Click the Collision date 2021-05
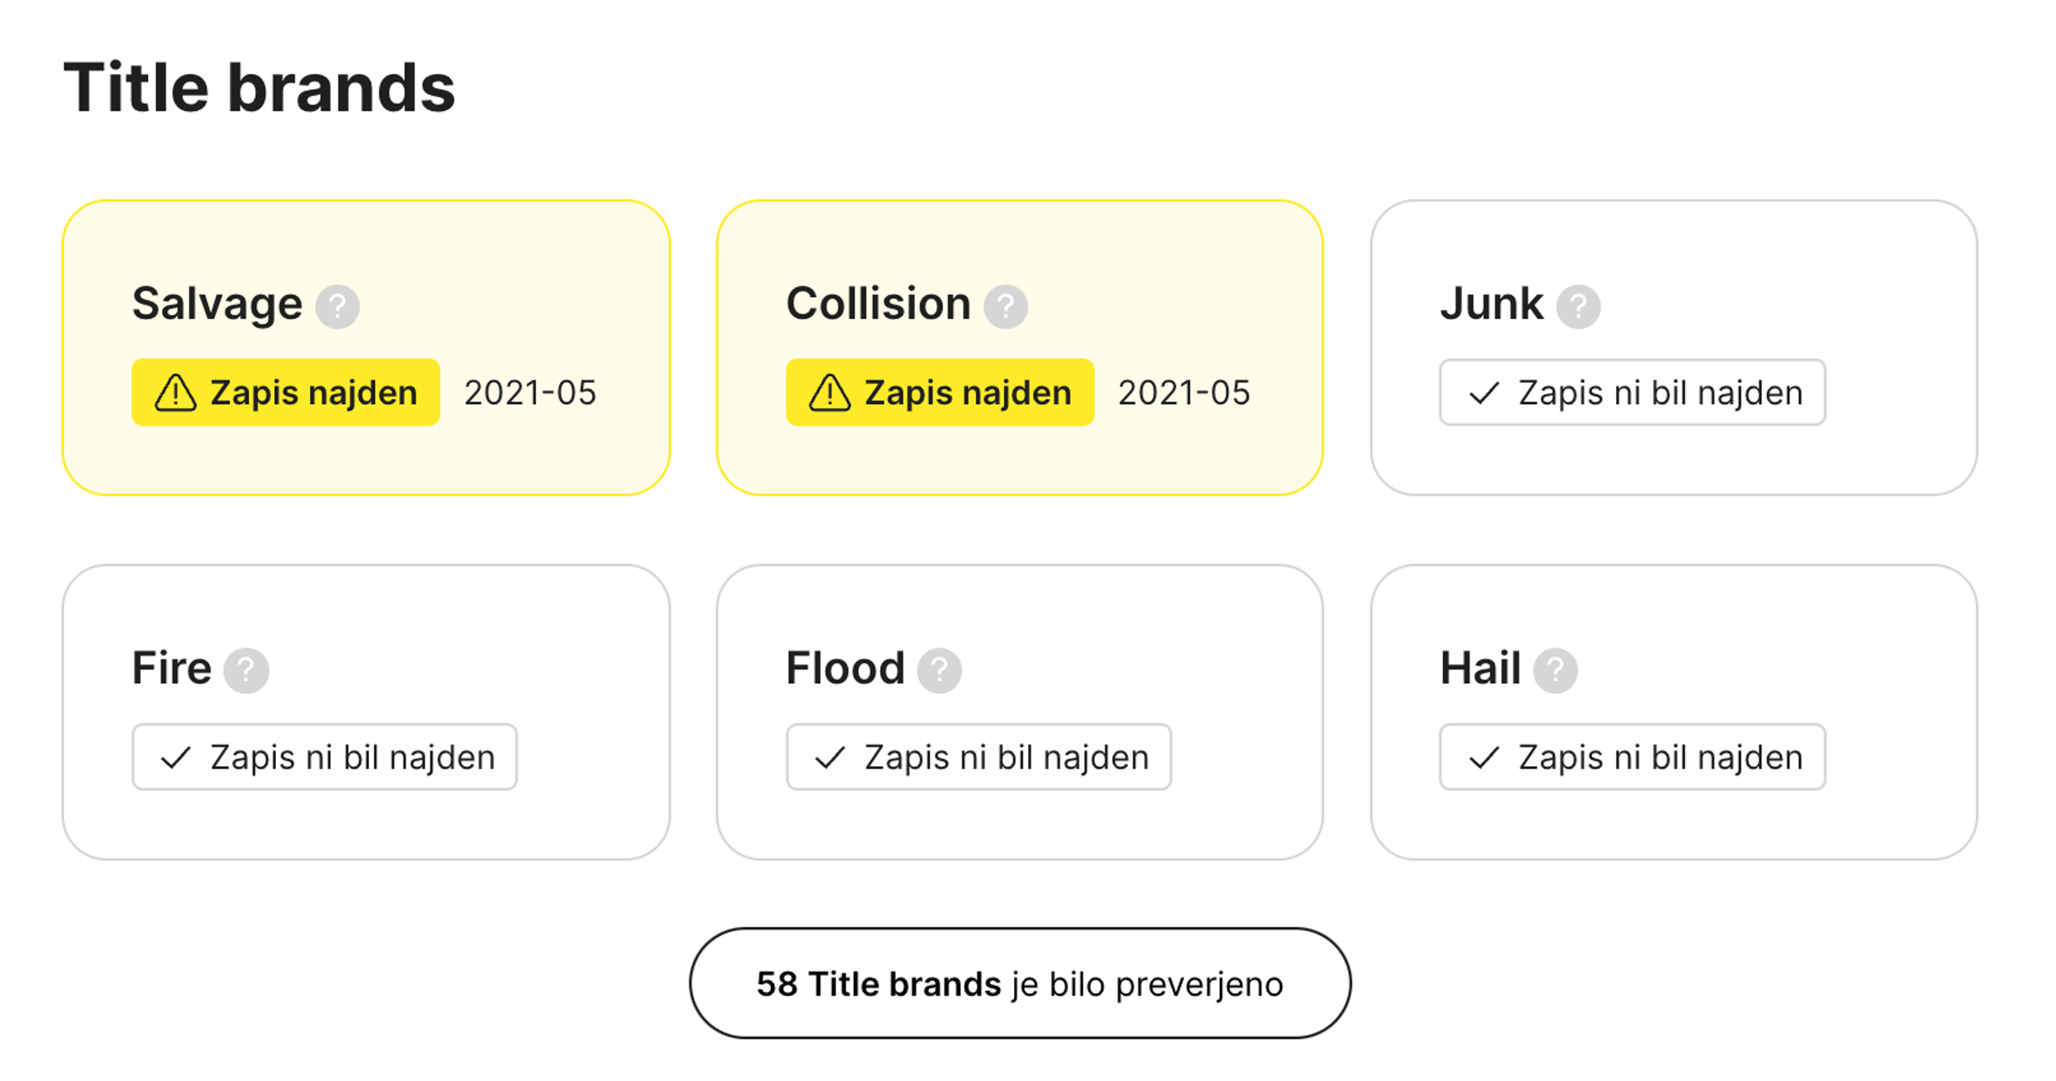Viewport: 2056px width, 1081px height. [x=1184, y=392]
